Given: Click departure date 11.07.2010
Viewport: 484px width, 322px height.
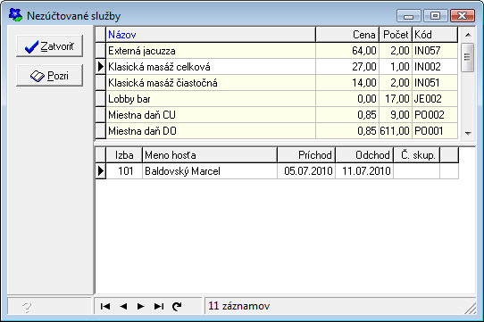Looking at the screenshot, I should pos(364,171).
